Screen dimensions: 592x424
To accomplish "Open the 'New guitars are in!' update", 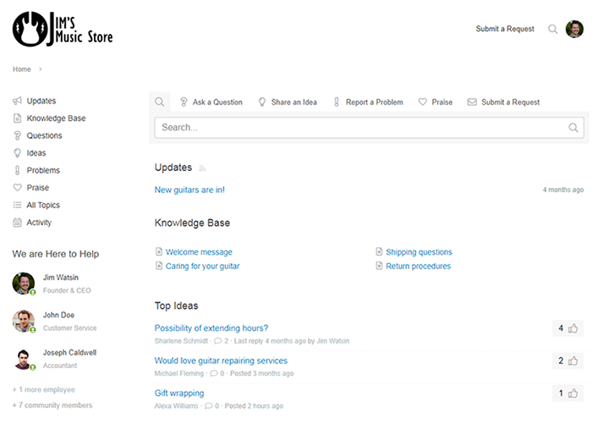I will [189, 190].
